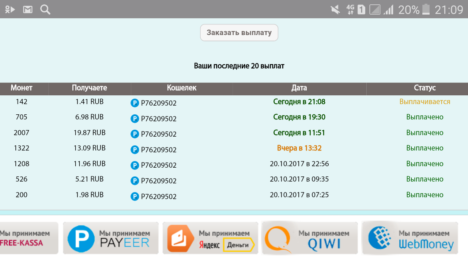Click Payeer icon in 1.98 RUB row

pyautogui.click(x=135, y=197)
